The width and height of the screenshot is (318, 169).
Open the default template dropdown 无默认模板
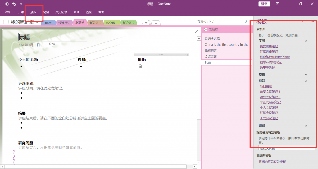point(287,148)
